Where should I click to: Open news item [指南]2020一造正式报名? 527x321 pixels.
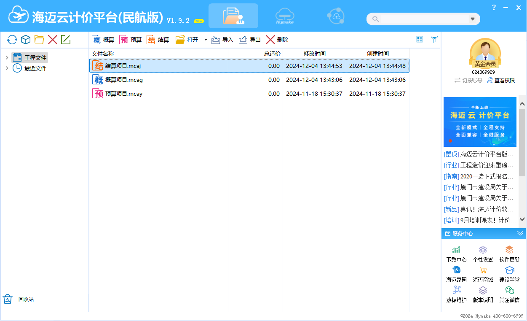479,176
